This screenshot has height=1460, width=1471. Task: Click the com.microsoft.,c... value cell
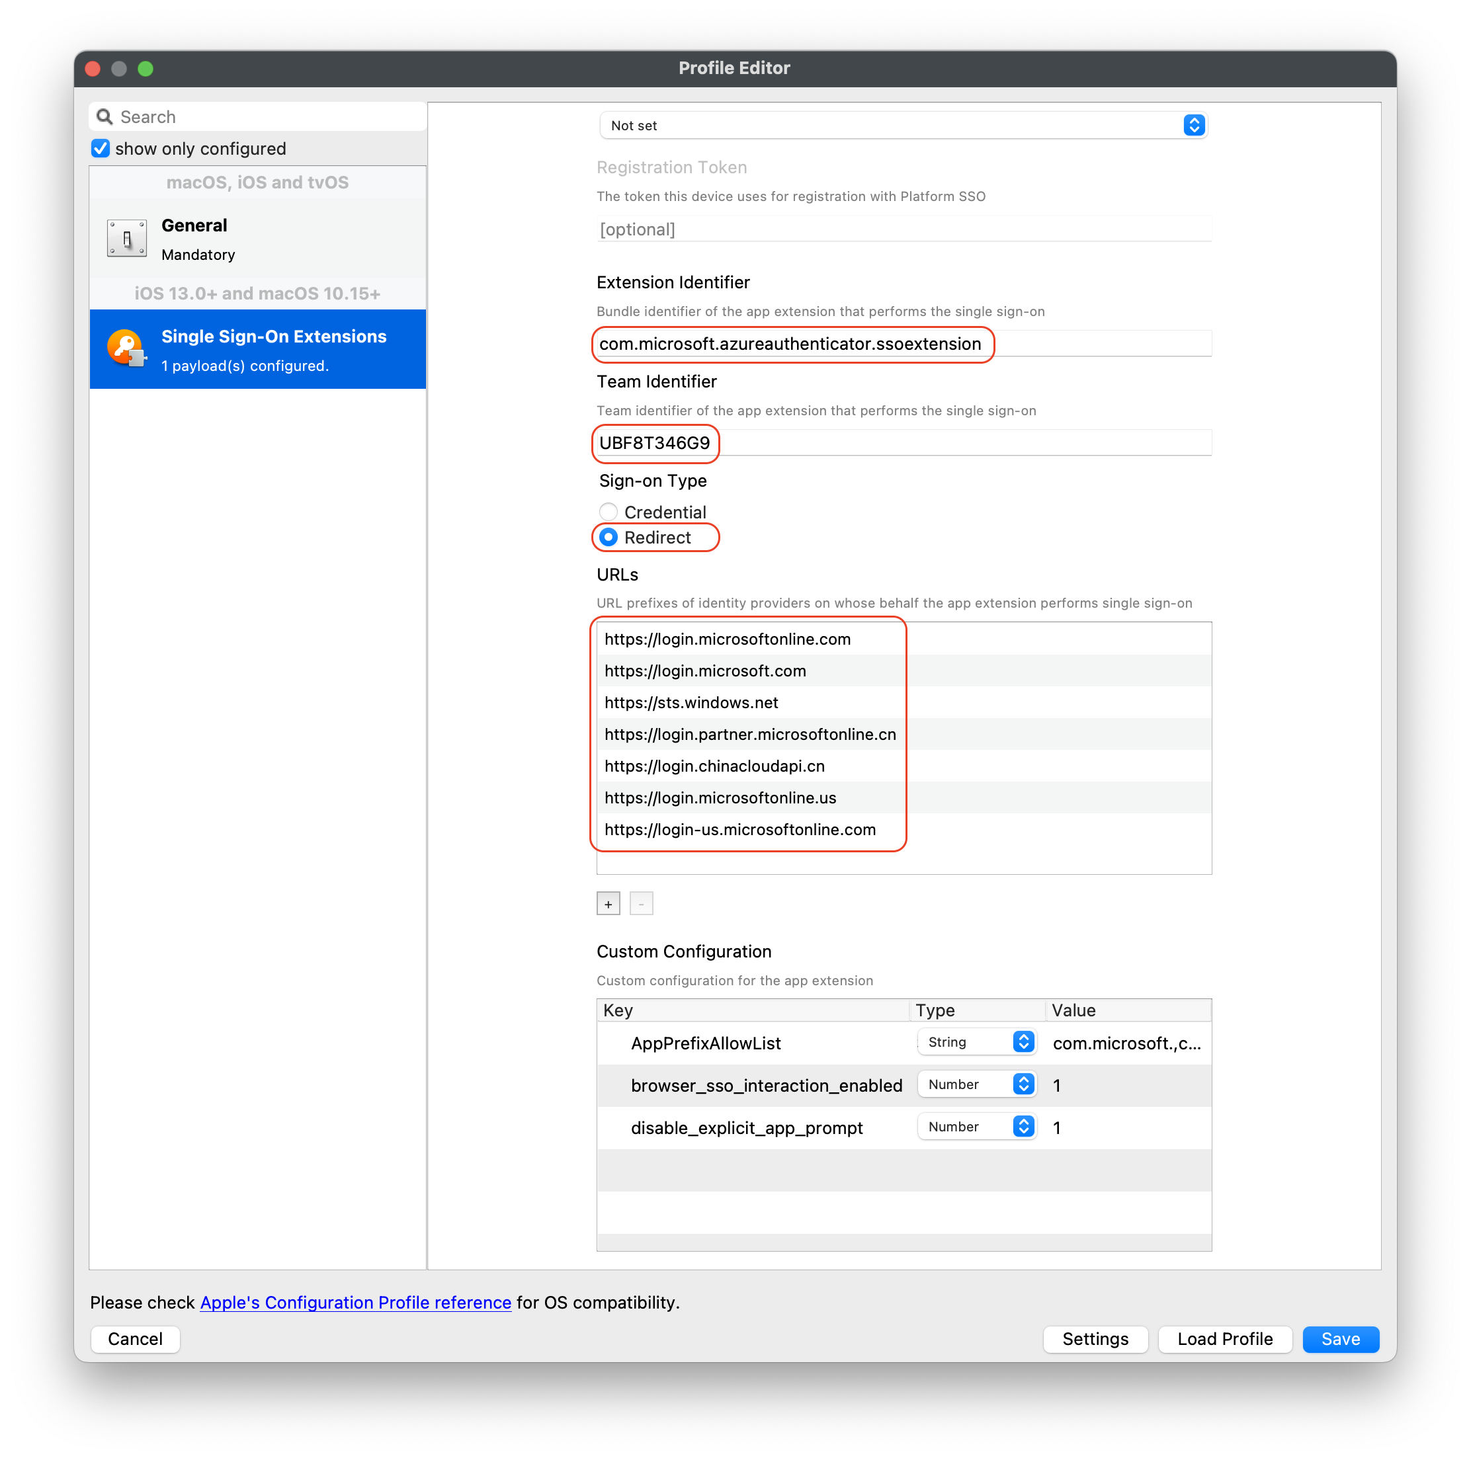(1127, 1043)
